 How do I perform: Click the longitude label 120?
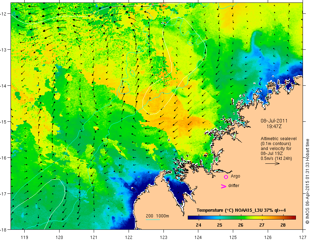pos(59,237)
